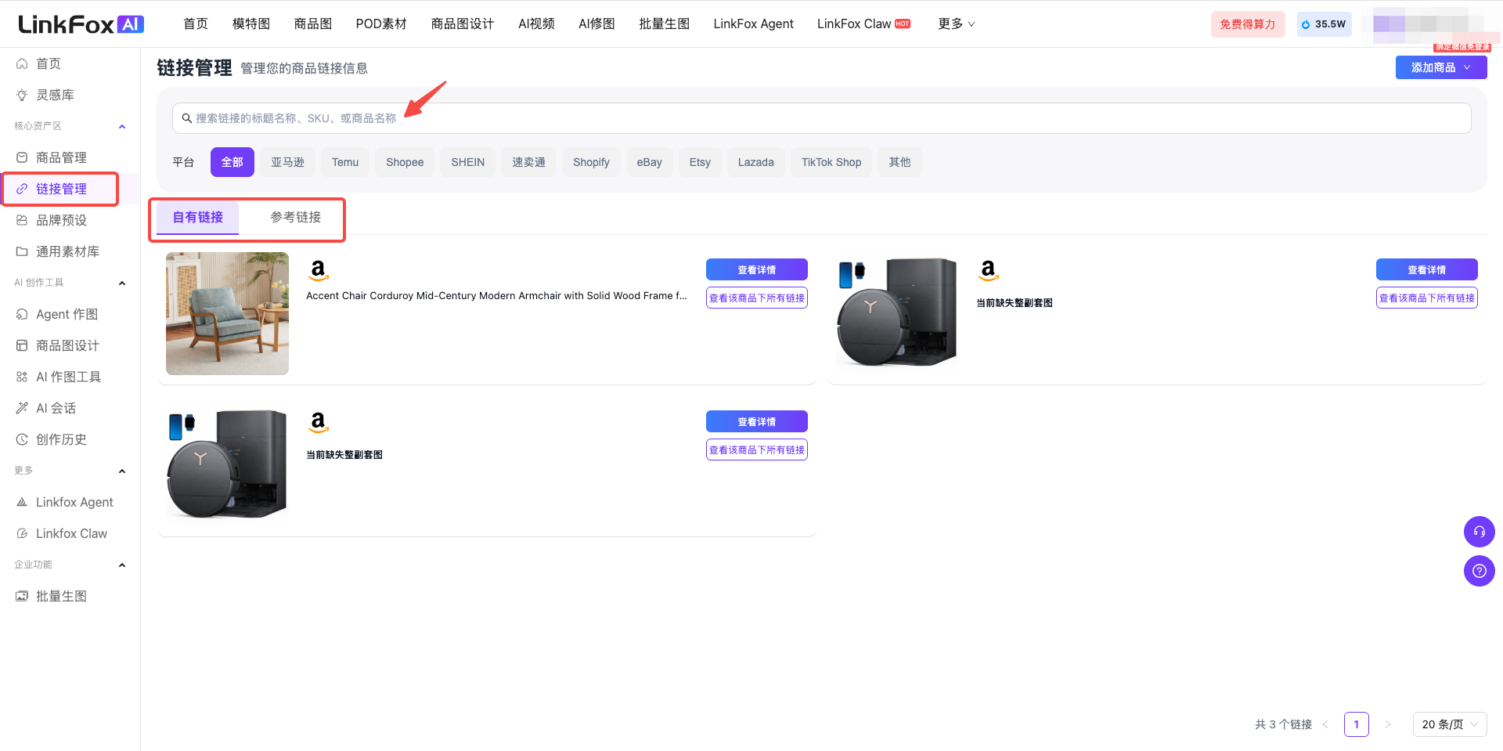Open the bottom robot vacuum thumbnail
1503x751 pixels.
pos(227,465)
